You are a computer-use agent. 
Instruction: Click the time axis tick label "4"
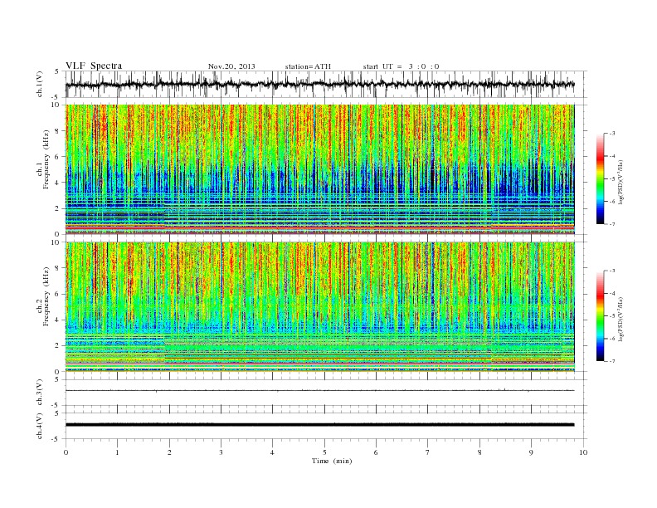(x=273, y=452)
